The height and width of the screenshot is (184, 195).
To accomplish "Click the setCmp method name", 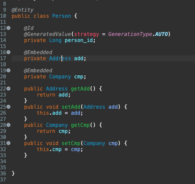I will click(71, 143).
